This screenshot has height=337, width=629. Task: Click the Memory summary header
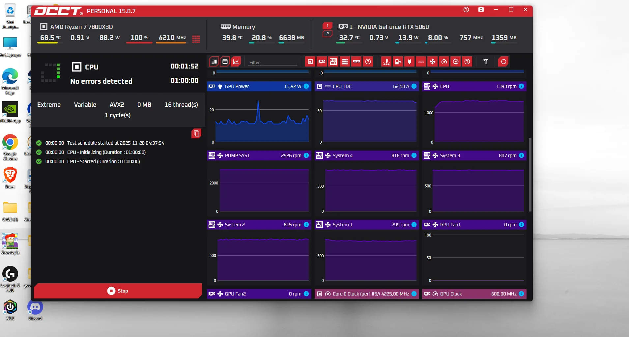click(238, 27)
